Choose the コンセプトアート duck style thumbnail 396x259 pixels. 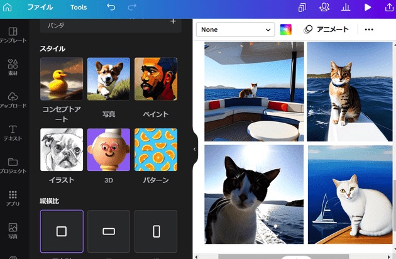pos(62,79)
